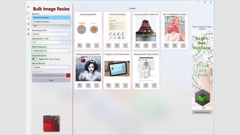Toggle Append file name if exists switch
The image size is (240, 135).
35,59
